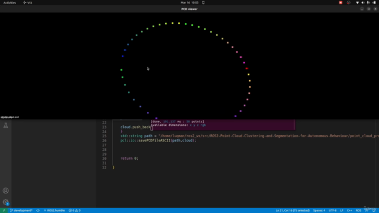
Task: Click the cloud.push_back code on line 23
Action: [x=136, y=127]
